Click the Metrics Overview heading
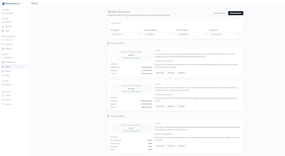Viewport: 285px width, 156px height. 119,12
